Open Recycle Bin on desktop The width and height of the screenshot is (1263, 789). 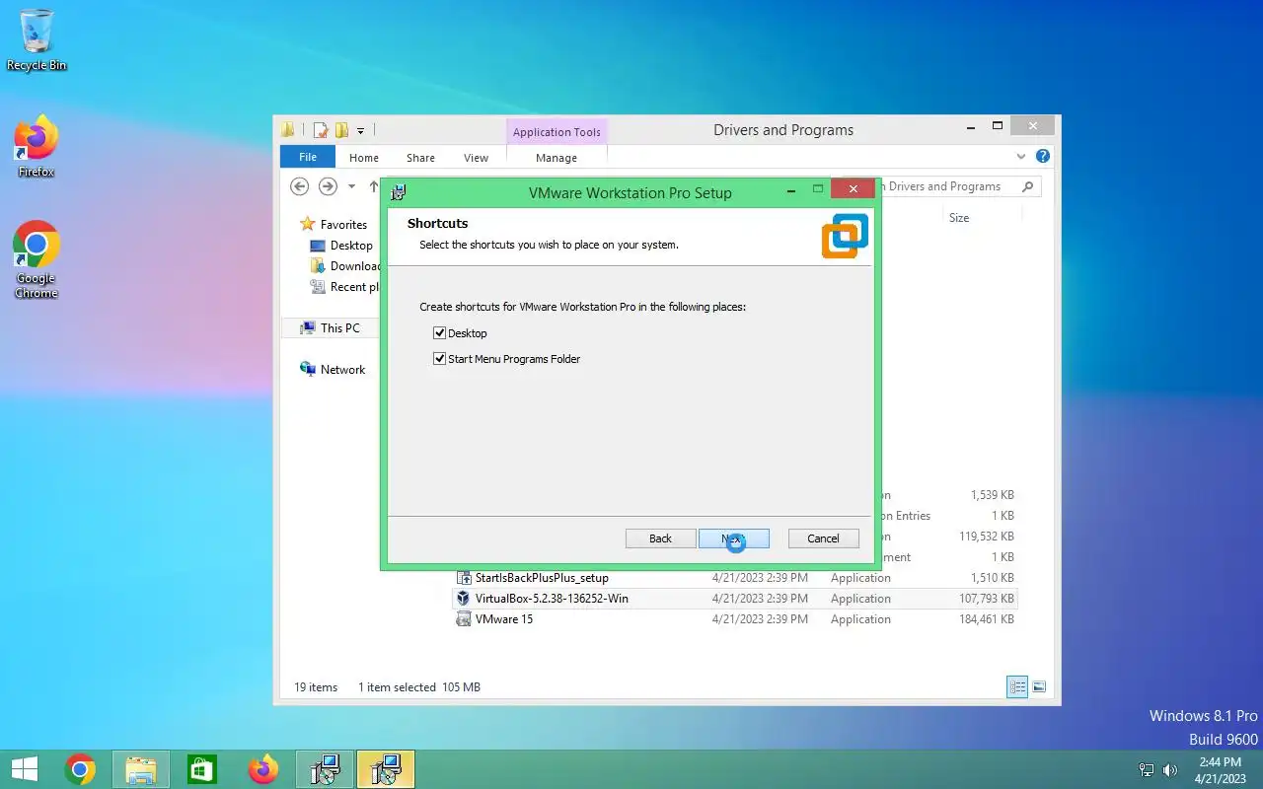point(37,40)
